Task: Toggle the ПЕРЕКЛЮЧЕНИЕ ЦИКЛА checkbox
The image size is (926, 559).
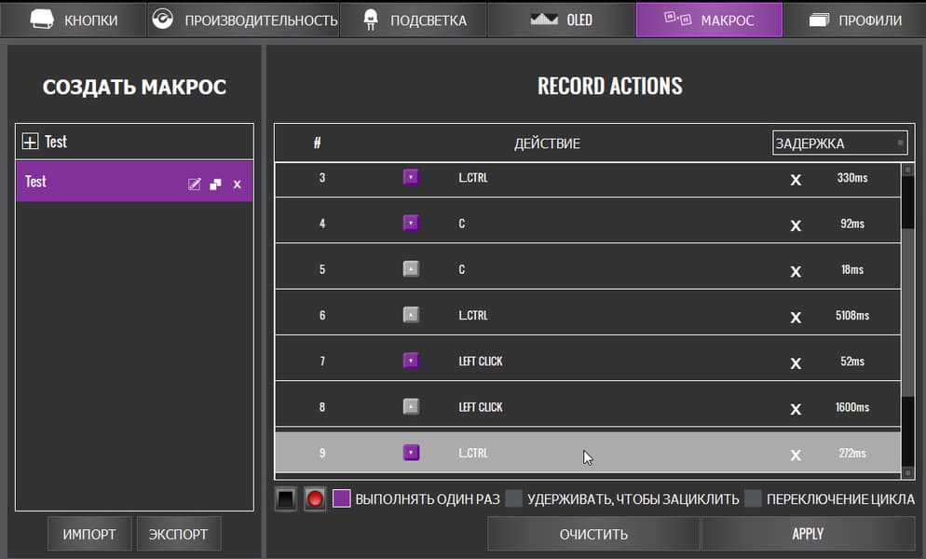Action: click(x=753, y=498)
